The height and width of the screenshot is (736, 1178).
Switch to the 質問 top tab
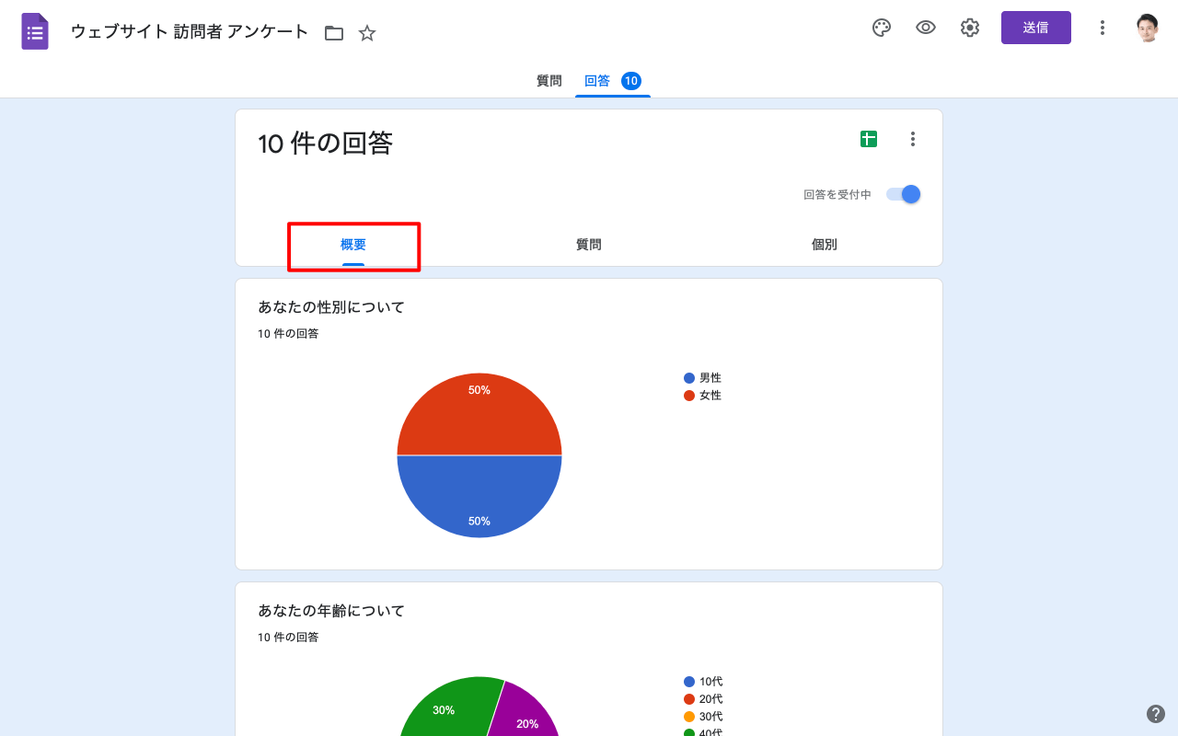click(549, 81)
